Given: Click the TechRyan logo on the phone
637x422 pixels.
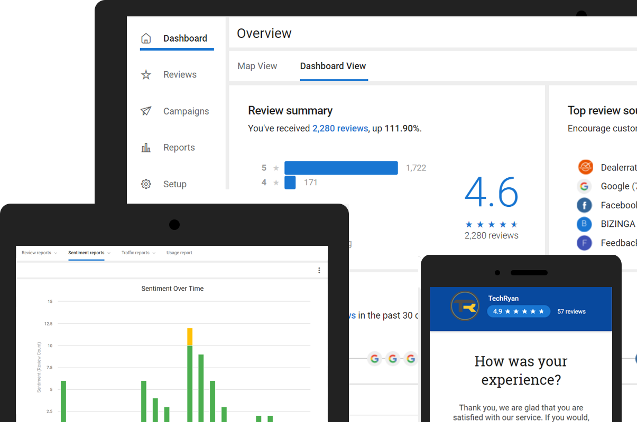Looking at the screenshot, I should (x=465, y=305).
